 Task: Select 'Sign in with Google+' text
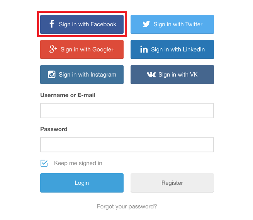87,49
